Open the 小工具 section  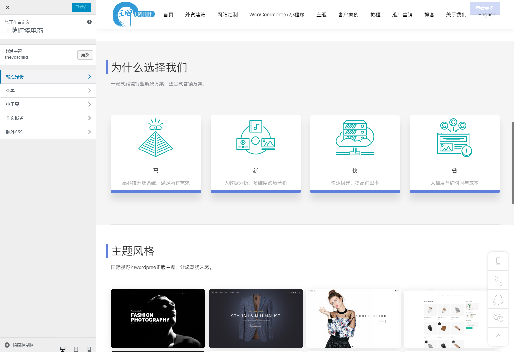coord(48,104)
